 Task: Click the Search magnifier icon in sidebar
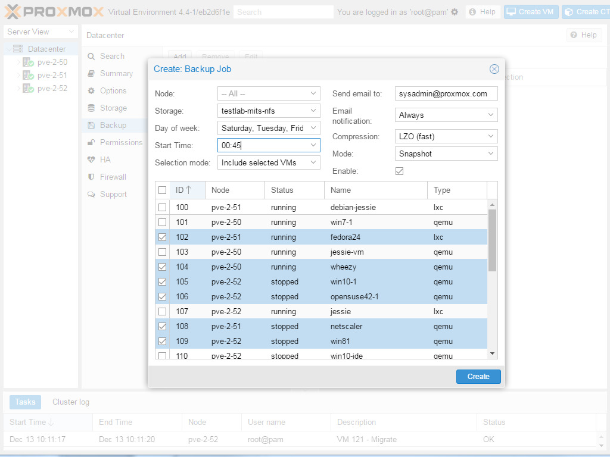pos(91,57)
